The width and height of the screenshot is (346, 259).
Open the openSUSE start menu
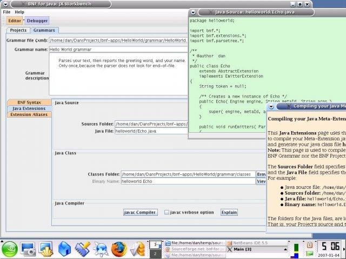coord(10,249)
